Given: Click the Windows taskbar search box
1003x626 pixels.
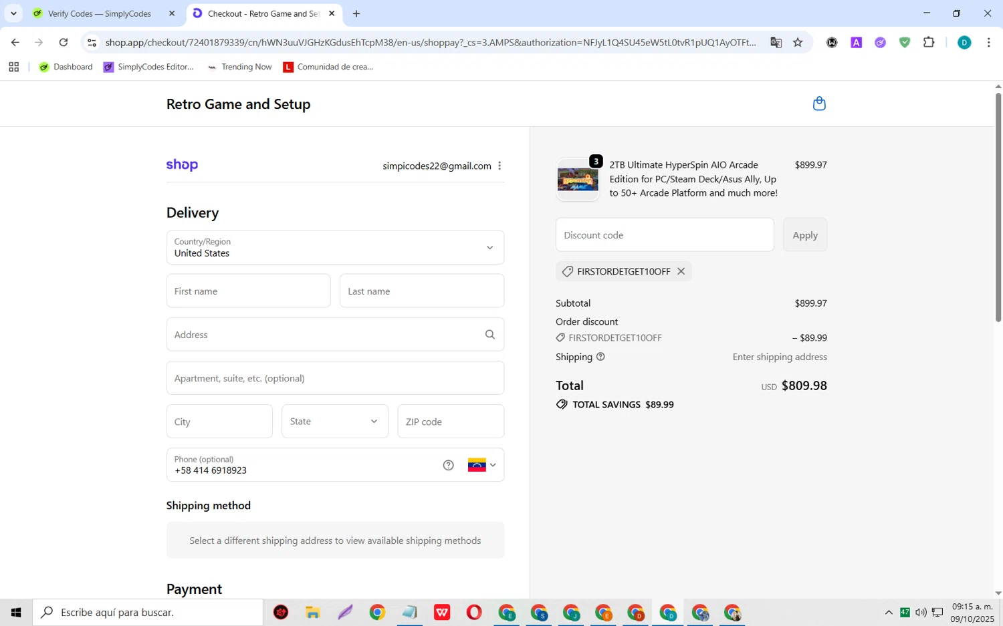Looking at the screenshot, I should point(148,612).
